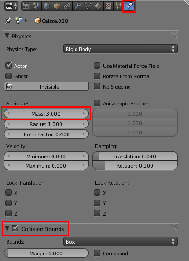Image resolution: width=189 pixels, height=261 pixels.
Task: Open the Render properties camera tab
Action: (26, 6)
